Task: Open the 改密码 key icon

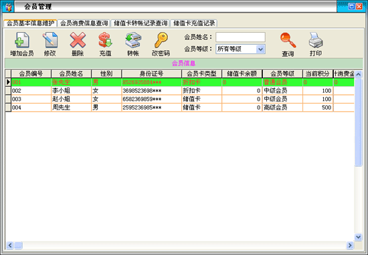Action: tap(161, 40)
